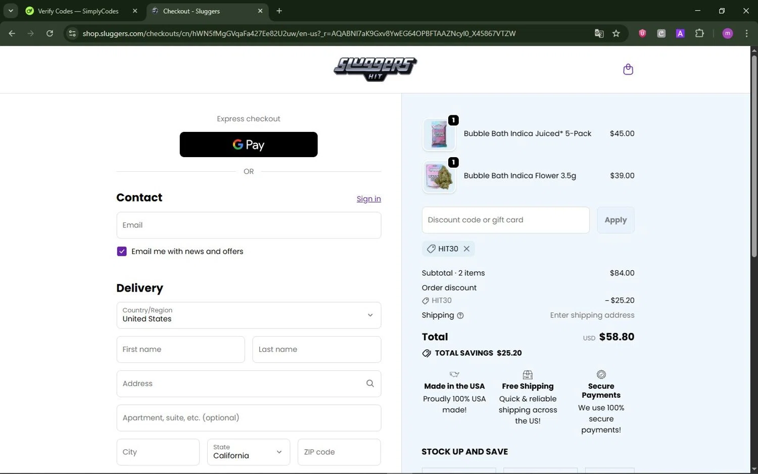Go forward with the browser arrow
This screenshot has height=474, width=758.
tap(31, 33)
